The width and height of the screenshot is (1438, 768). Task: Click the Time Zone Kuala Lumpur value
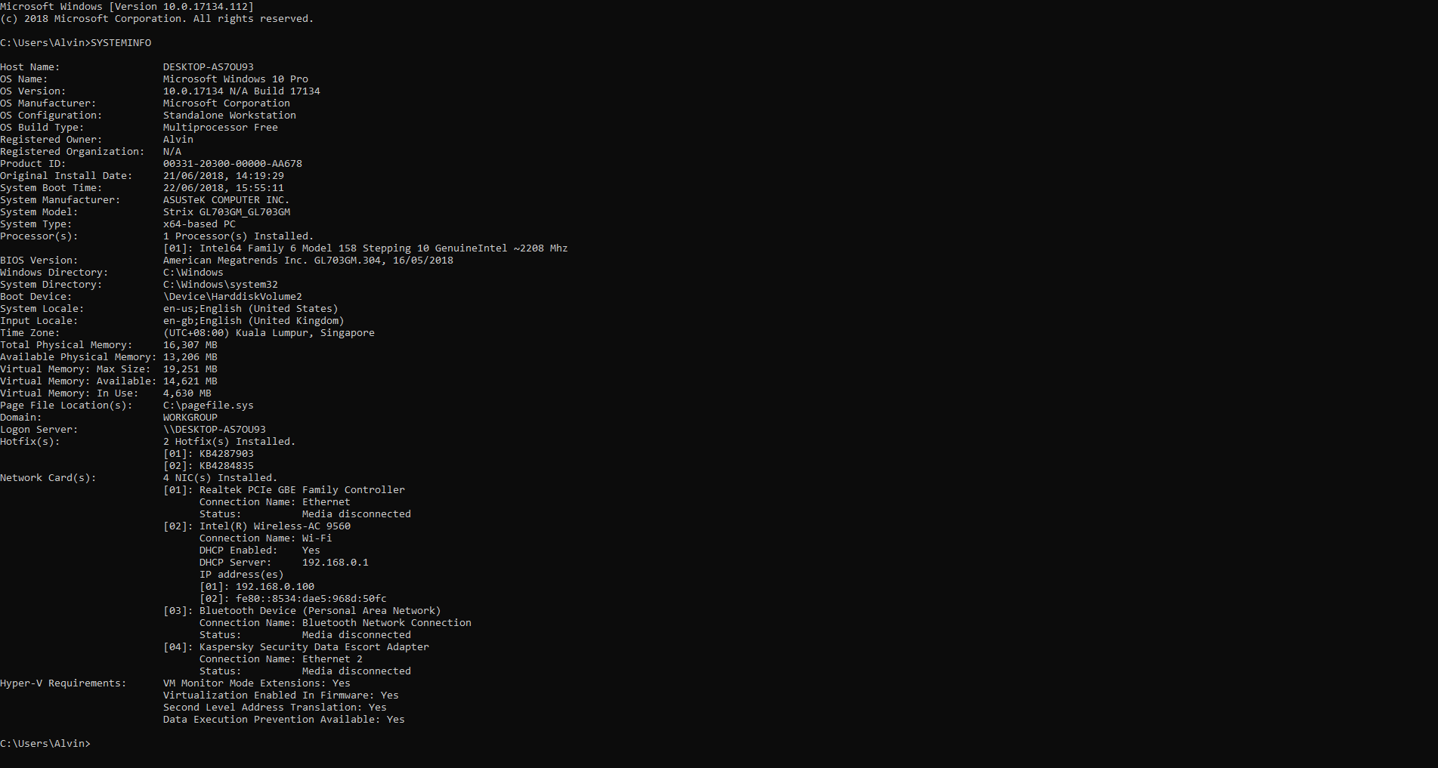[269, 333]
